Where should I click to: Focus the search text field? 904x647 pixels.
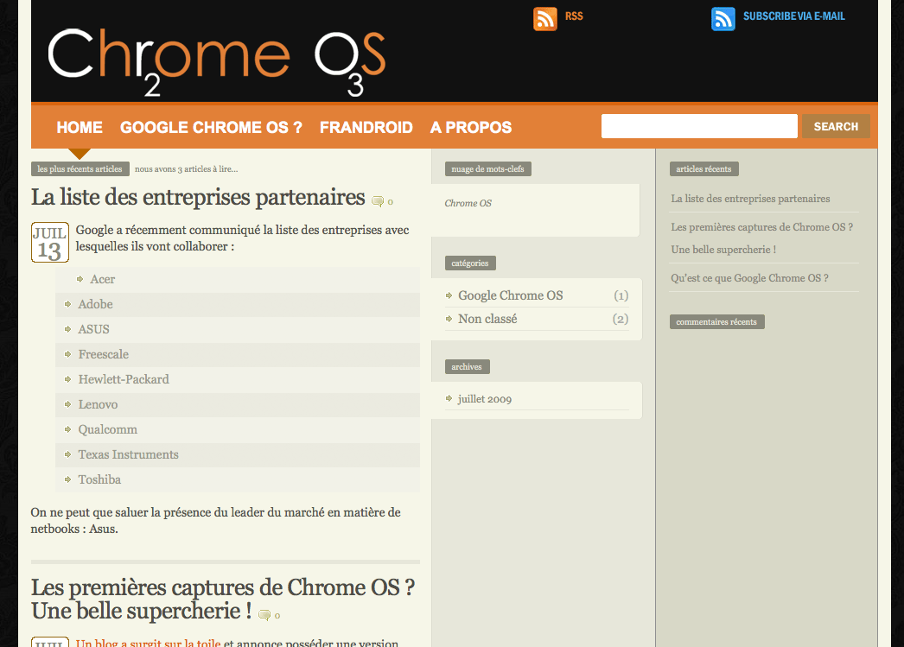699,126
